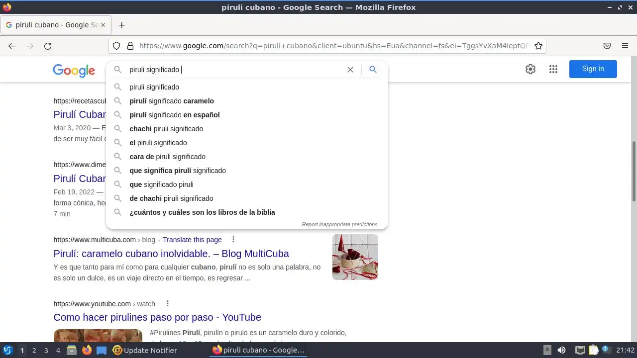Open the multicuba result three-dot menu

point(233,240)
